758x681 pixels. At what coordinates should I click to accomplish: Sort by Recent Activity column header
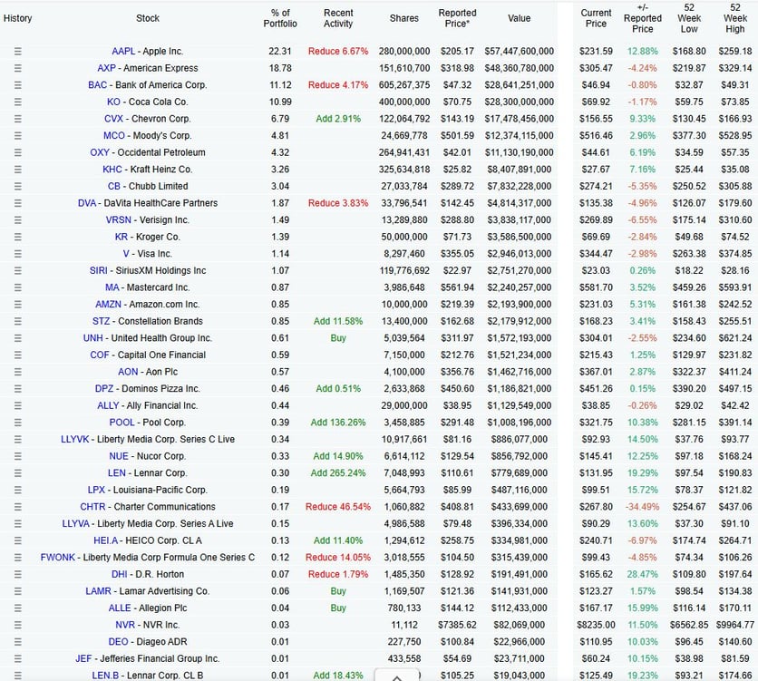pos(338,18)
